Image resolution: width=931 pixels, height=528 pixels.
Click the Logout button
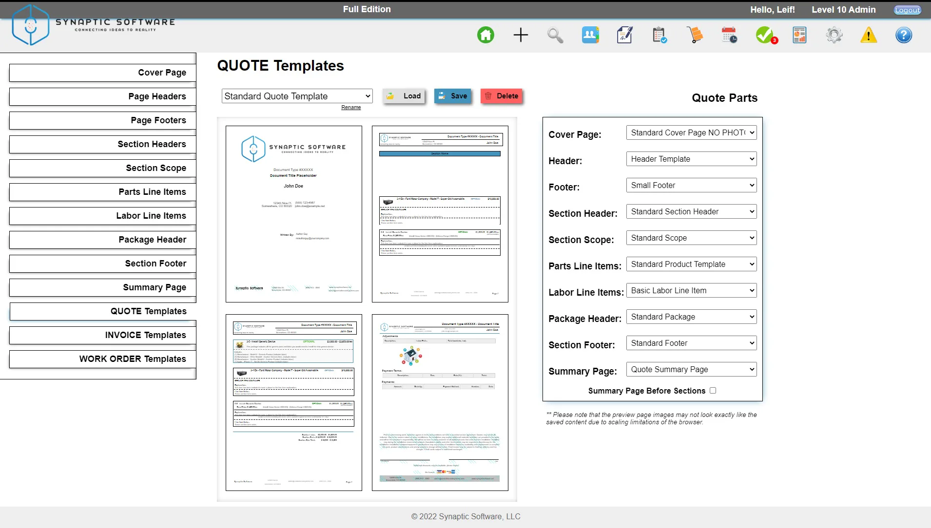(x=908, y=10)
